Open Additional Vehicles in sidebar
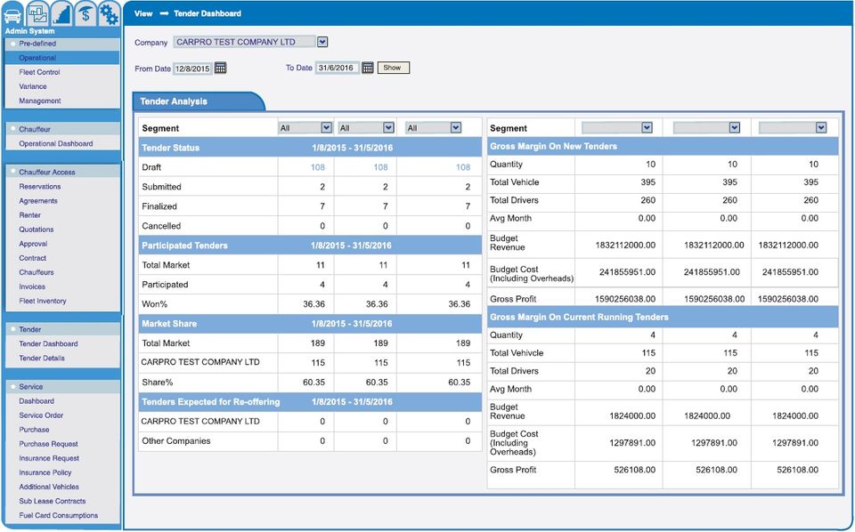Screen dimensions: 855x532 (49, 487)
